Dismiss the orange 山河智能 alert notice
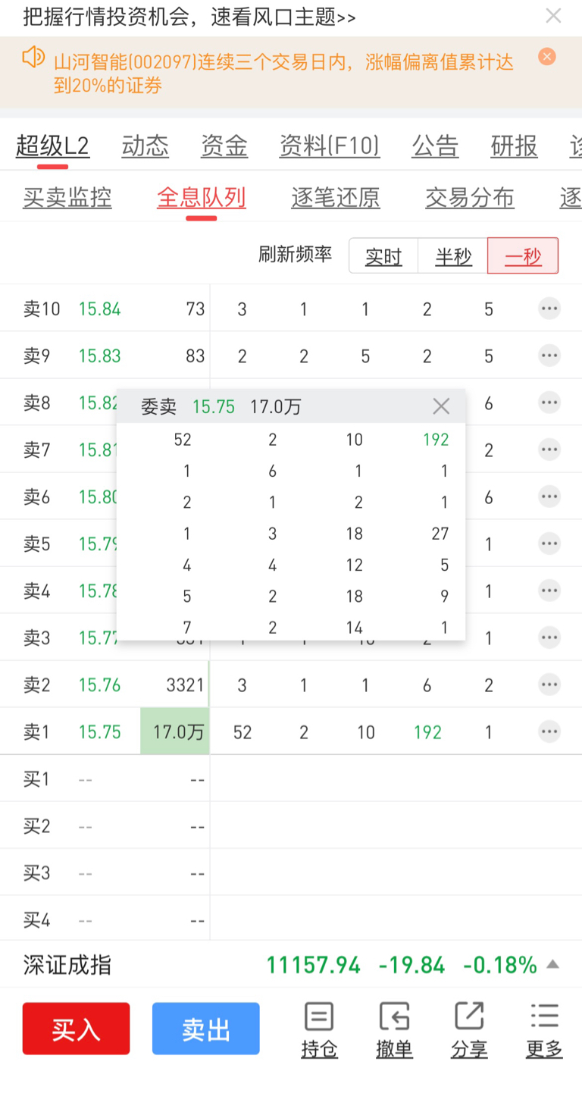 547,57
